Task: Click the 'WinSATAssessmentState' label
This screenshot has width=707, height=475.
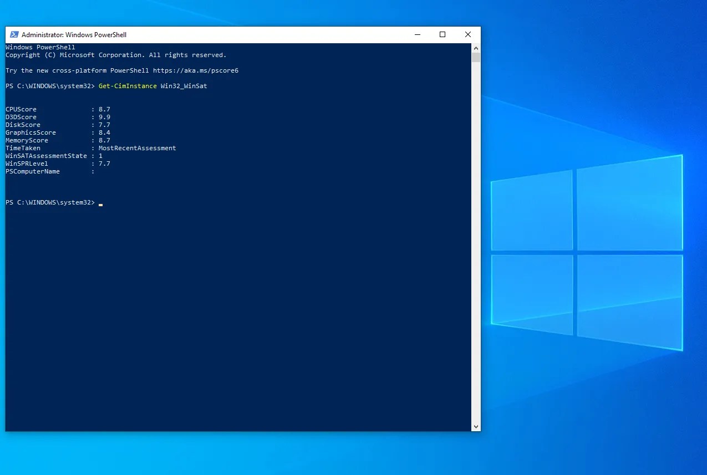Action: [x=47, y=156]
